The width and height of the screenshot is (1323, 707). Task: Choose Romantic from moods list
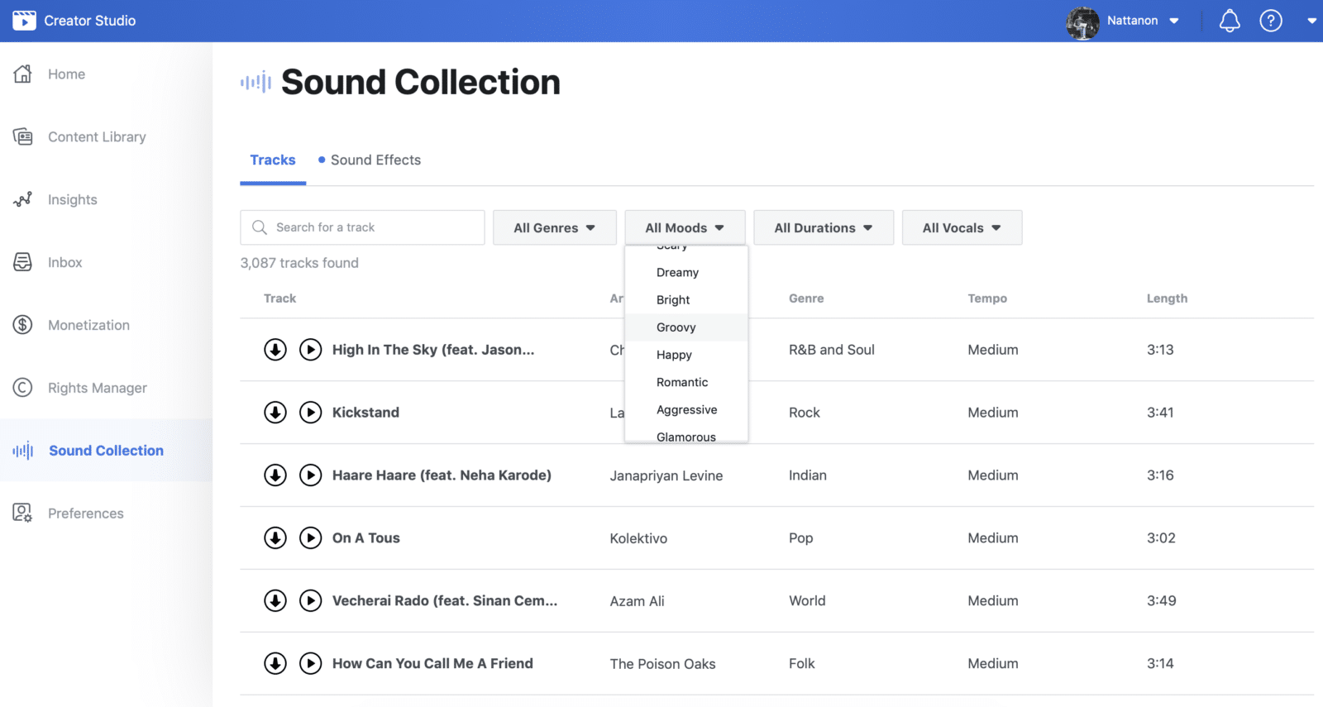[682, 382]
